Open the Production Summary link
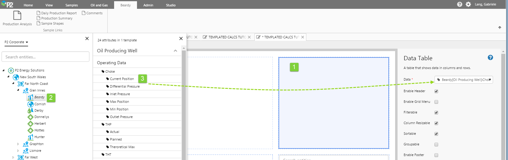The image size is (508, 160). pyautogui.click(x=57, y=18)
